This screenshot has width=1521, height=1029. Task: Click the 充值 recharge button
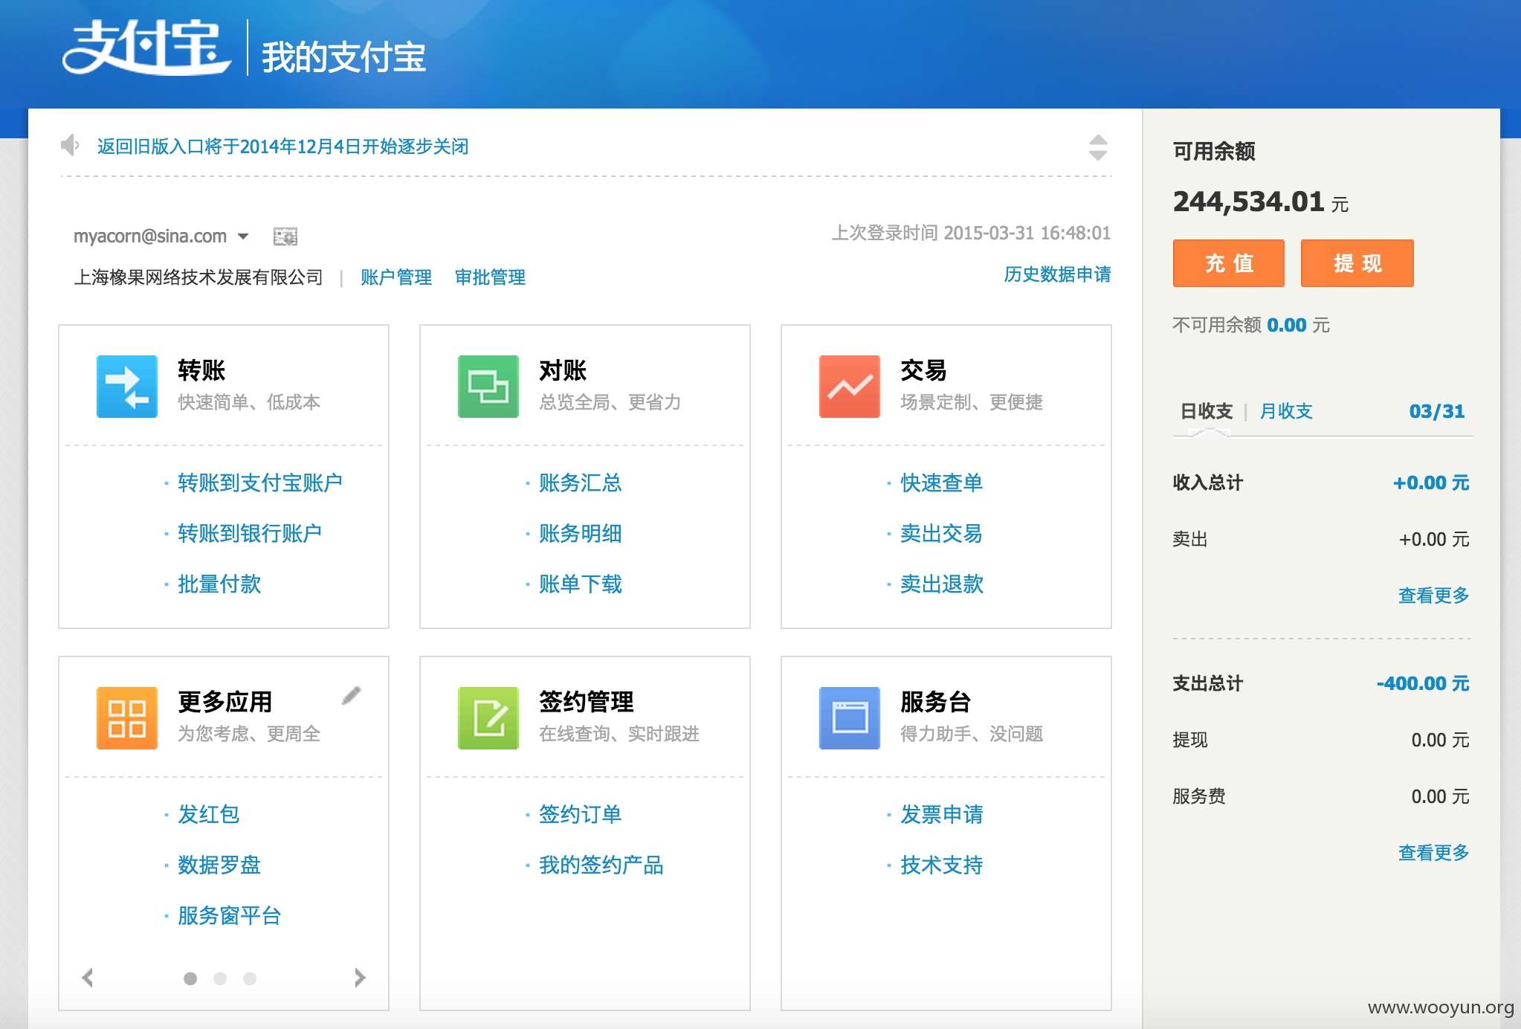point(1229,263)
